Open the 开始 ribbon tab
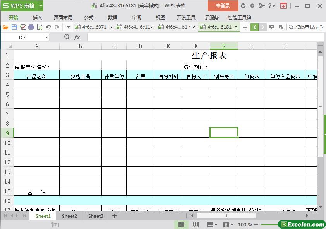 tap(14, 18)
